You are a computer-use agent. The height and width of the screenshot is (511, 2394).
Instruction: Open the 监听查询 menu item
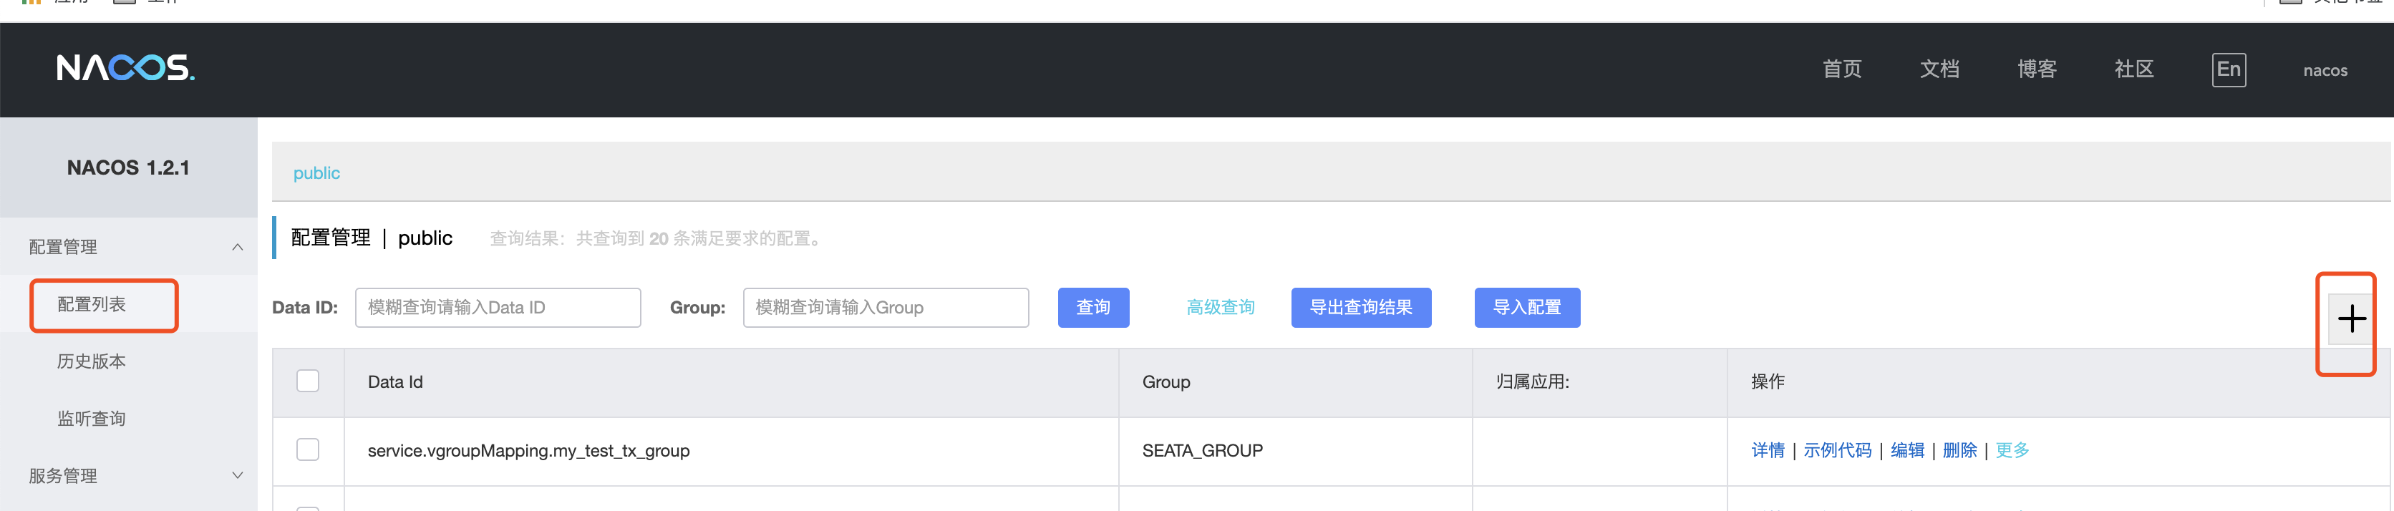91,419
